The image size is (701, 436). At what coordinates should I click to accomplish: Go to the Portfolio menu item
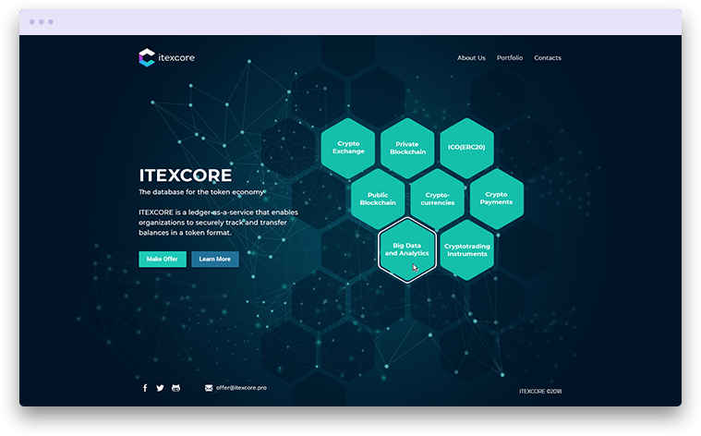(510, 58)
